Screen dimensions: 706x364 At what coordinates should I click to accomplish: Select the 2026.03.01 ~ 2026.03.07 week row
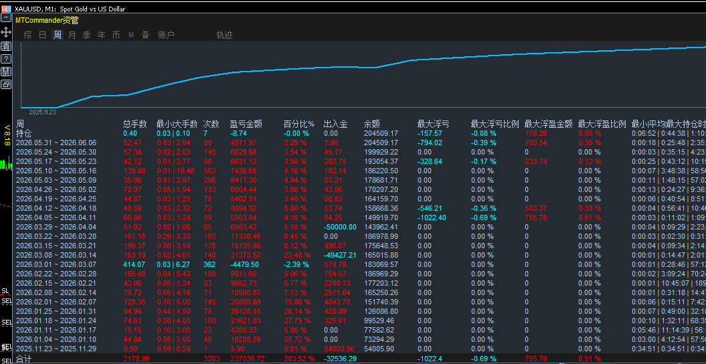pyautogui.click(x=360, y=264)
